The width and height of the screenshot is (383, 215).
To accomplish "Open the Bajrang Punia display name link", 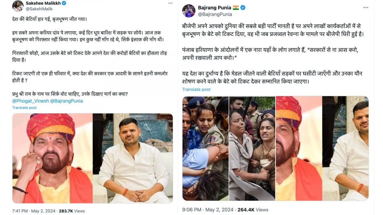I will (214, 8).
